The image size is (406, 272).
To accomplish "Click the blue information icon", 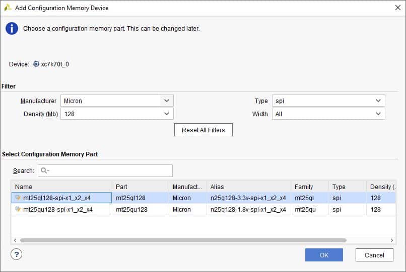I will 12,29.
